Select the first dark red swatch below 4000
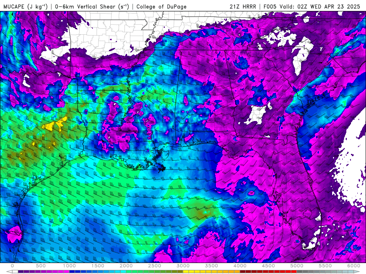This screenshot has width=366, height=274. point(243,272)
